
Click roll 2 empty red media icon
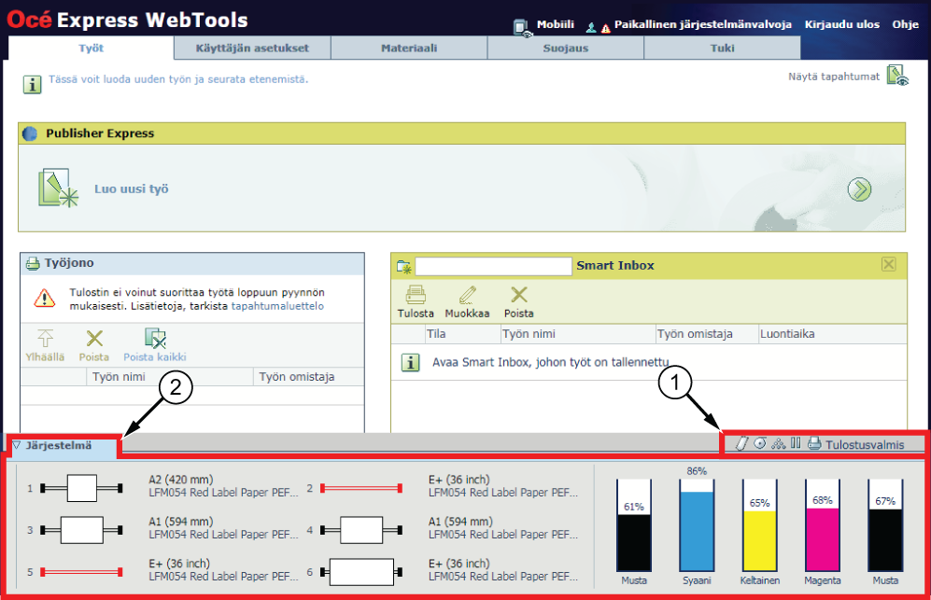pos(361,488)
